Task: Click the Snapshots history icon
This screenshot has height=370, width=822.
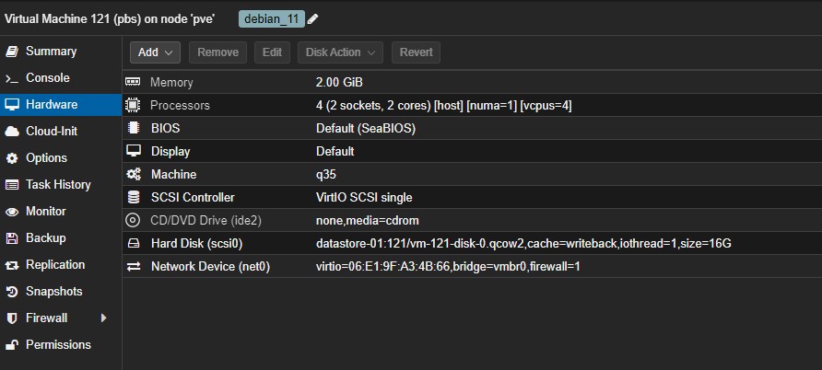Action: coord(12,292)
